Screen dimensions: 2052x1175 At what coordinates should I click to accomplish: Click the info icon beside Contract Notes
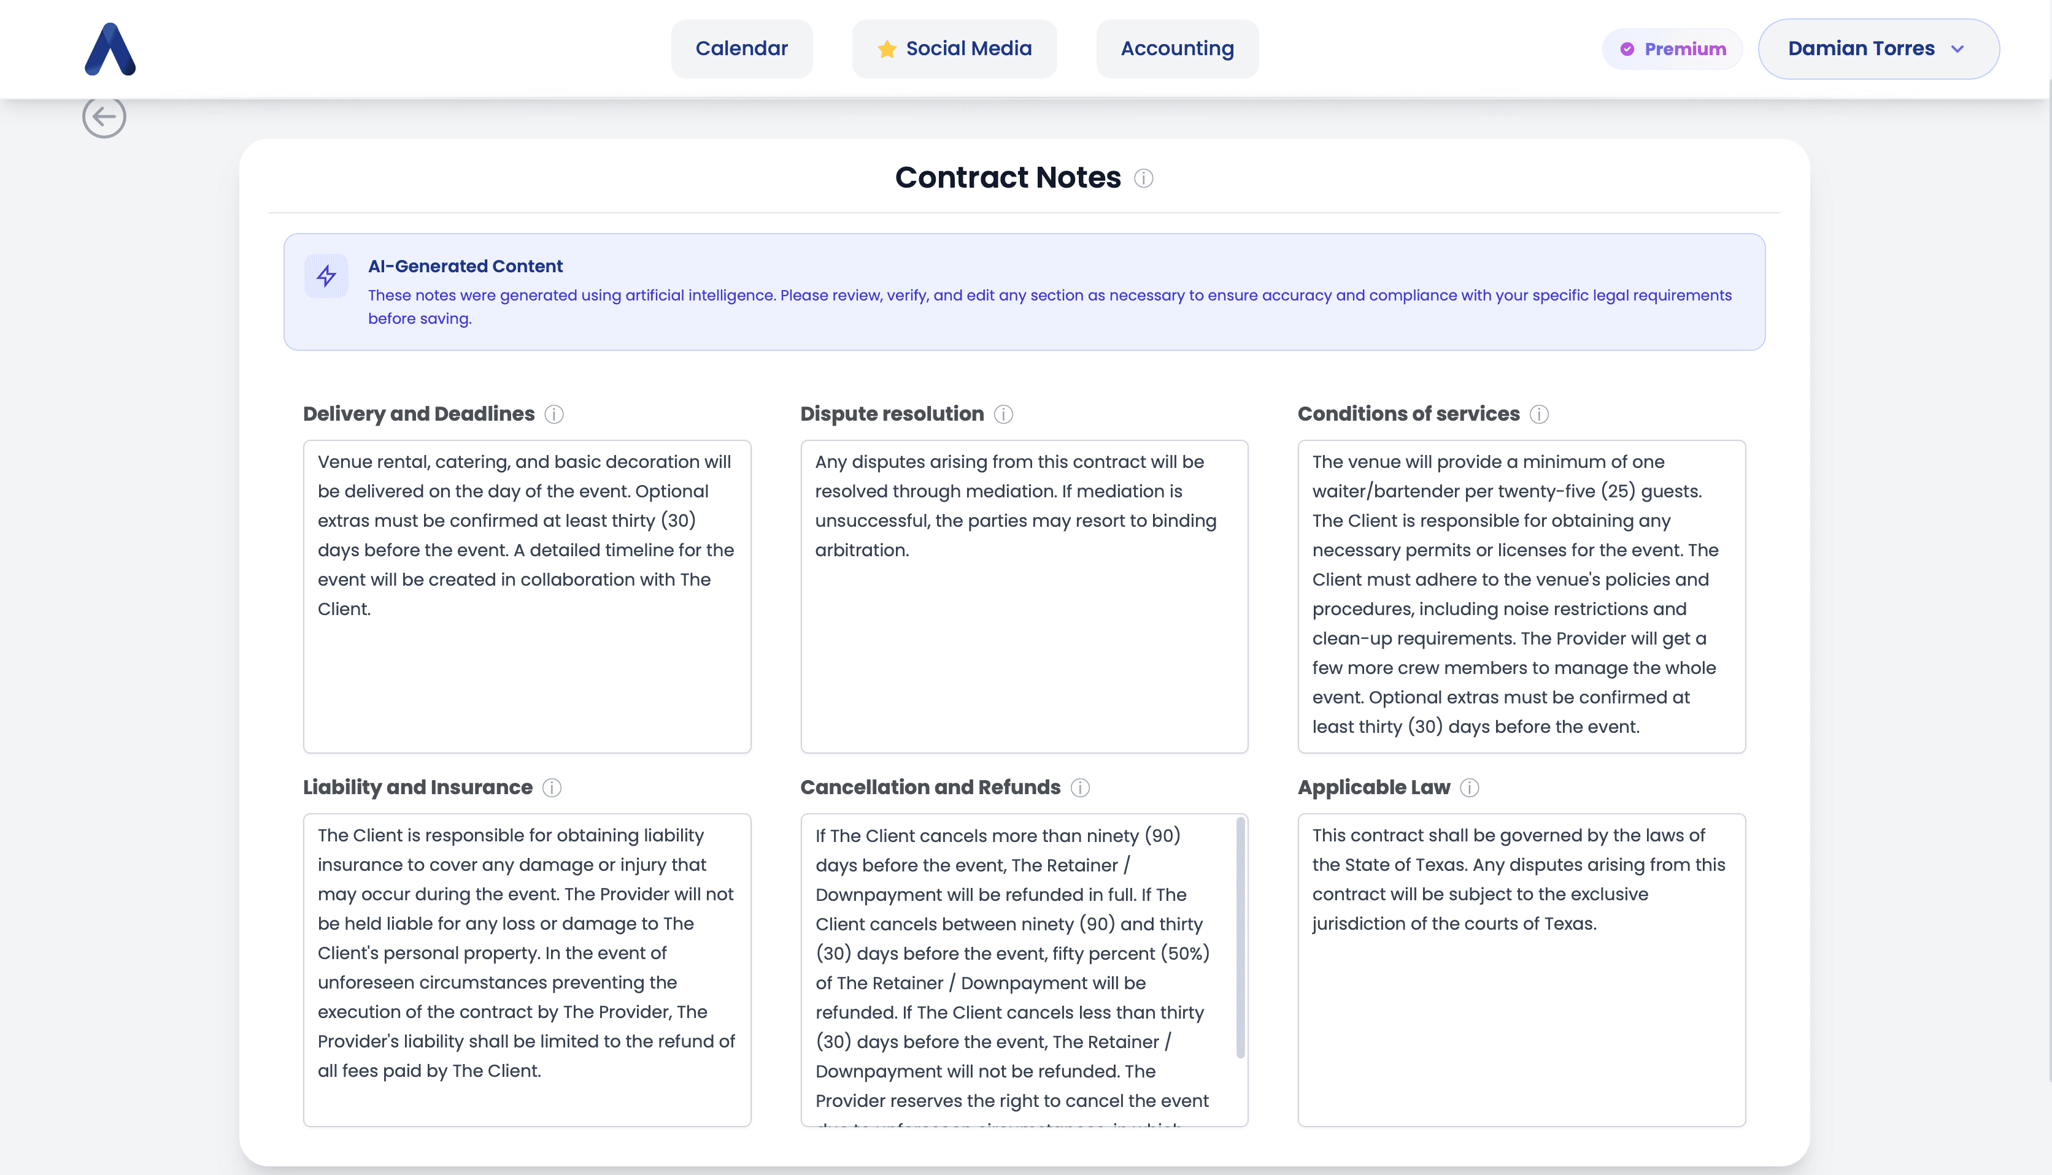point(1143,178)
